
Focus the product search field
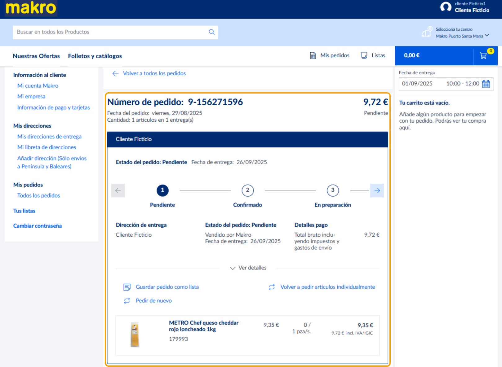click(115, 32)
